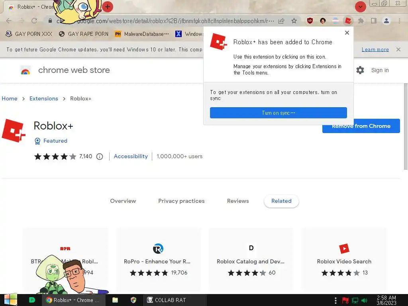Go to Extensions breadcrumb
The width and height of the screenshot is (408, 306).
44,99
